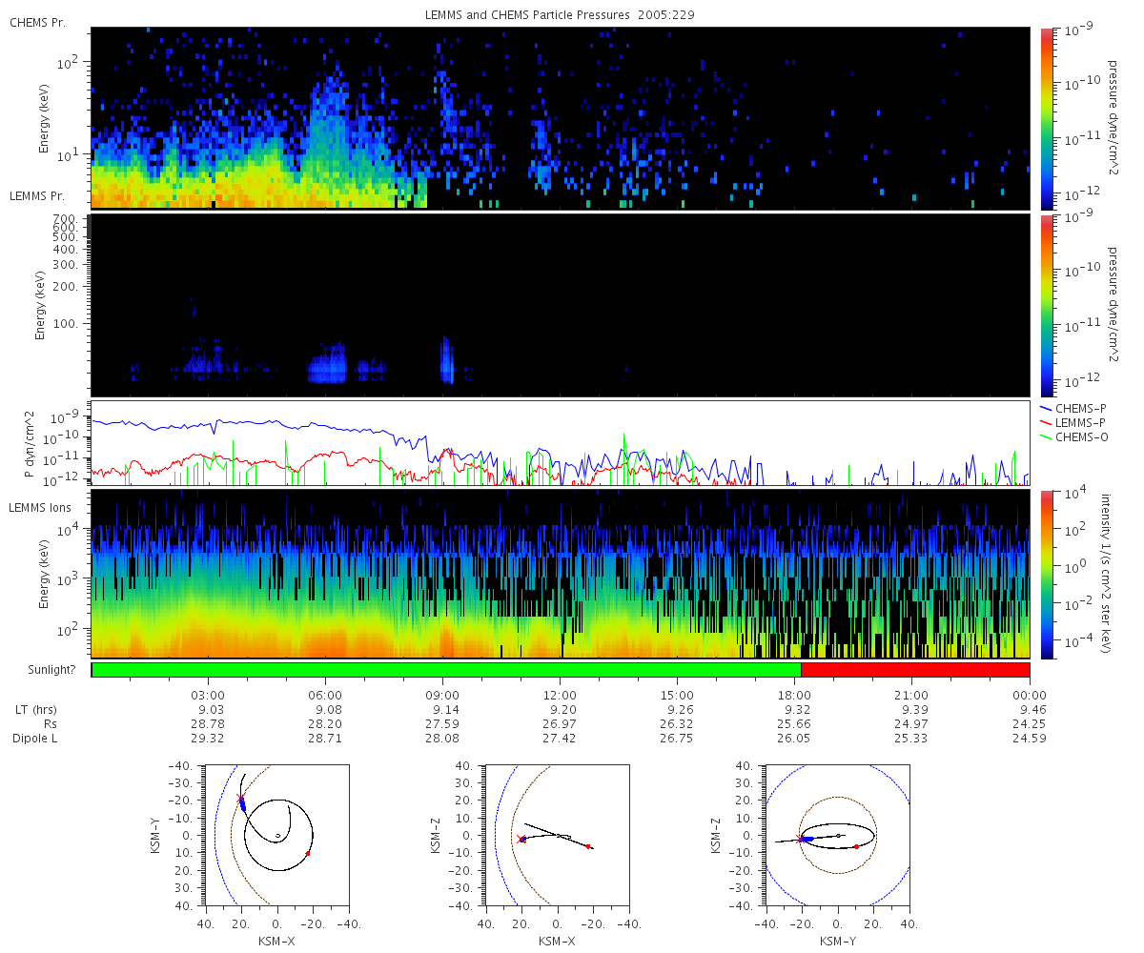Click the Rs value "26.97"
The width and height of the screenshot is (1144, 953).
coord(561,724)
